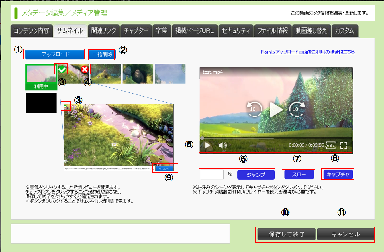Click the green 利用中 label

coord(42,86)
